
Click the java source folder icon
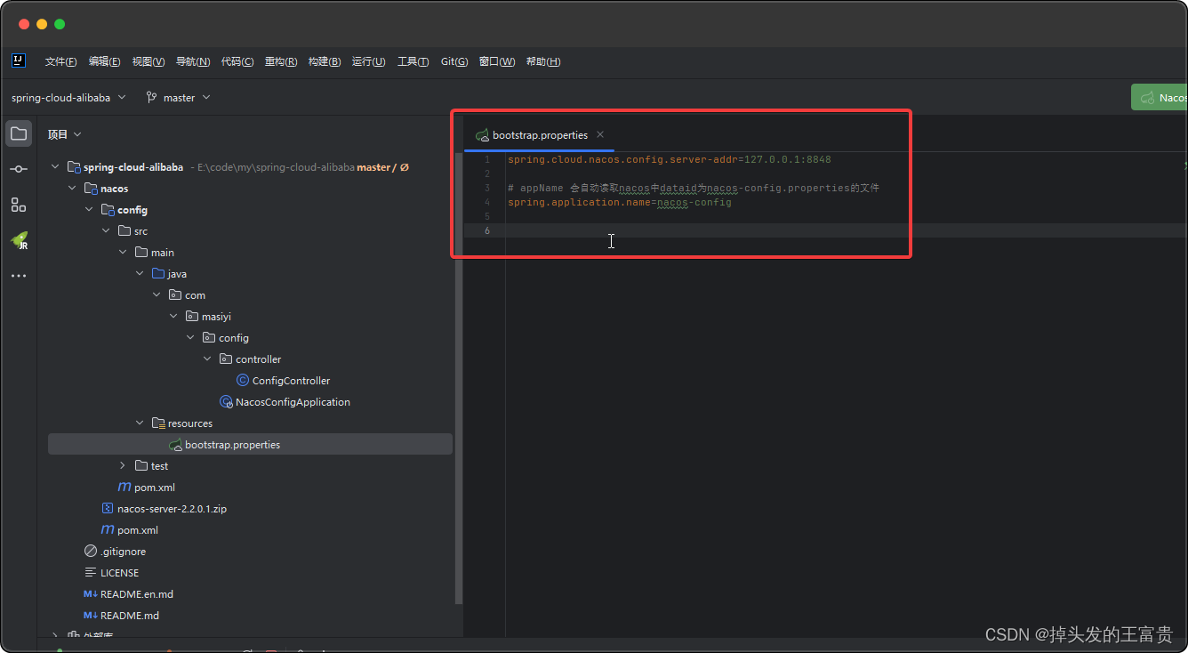point(158,273)
